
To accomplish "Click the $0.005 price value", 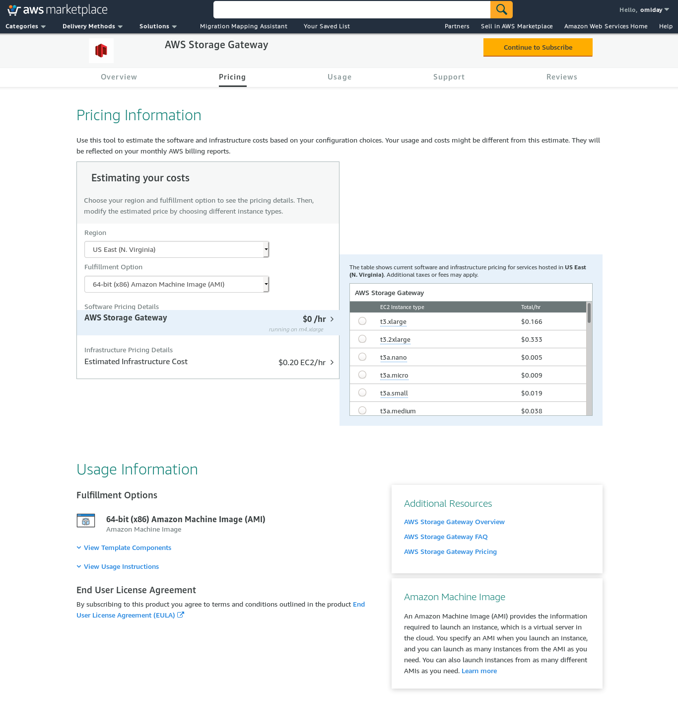I will [x=532, y=357].
